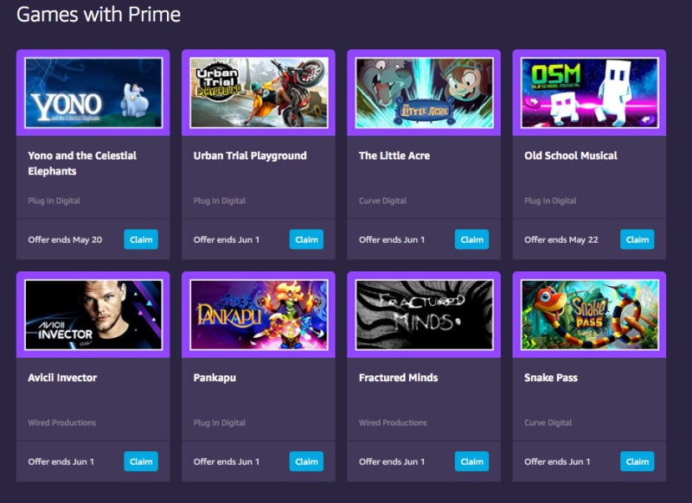Claim Yono and the Celestial Elephants
This screenshot has width=692, height=503.
click(141, 239)
